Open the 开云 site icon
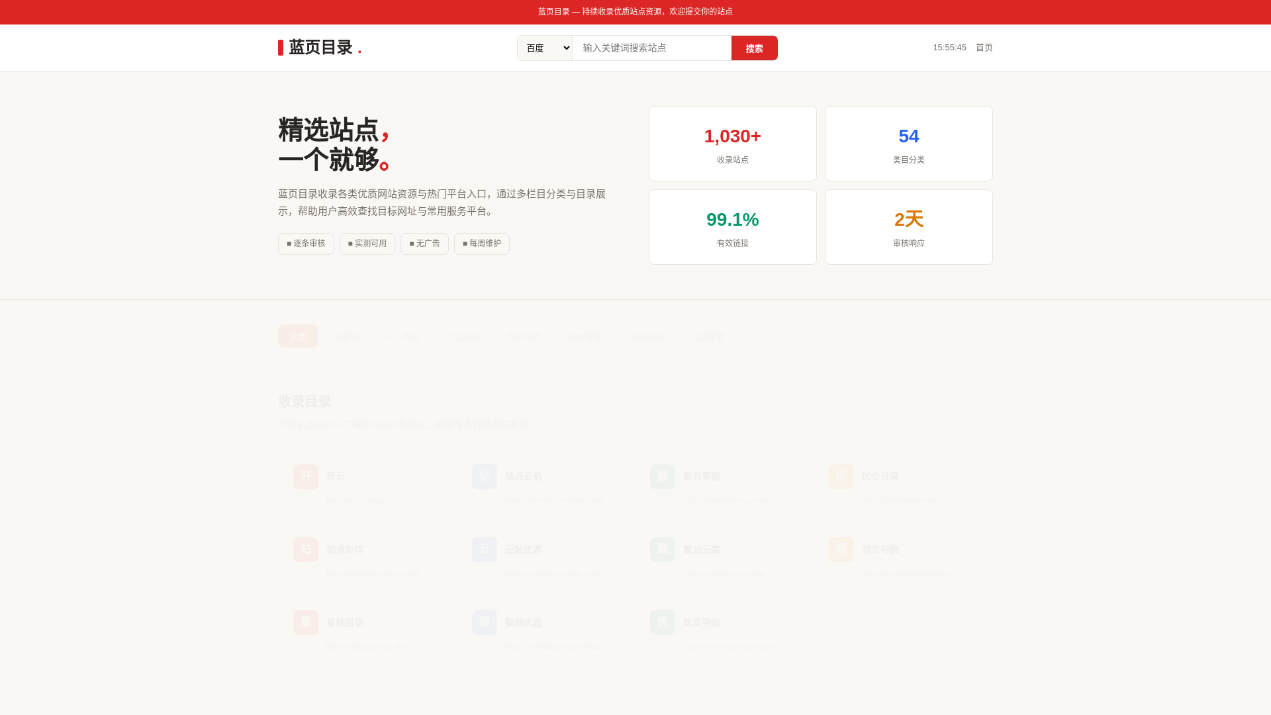The image size is (1271, 715). coord(306,477)
